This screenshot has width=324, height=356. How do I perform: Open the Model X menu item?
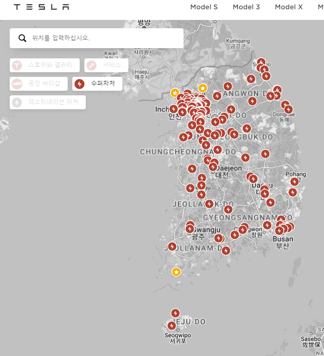tap(288, 7)
